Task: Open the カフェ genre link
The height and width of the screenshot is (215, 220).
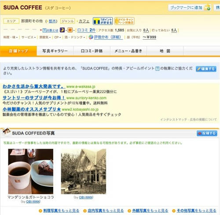Action: pos(84,21)
